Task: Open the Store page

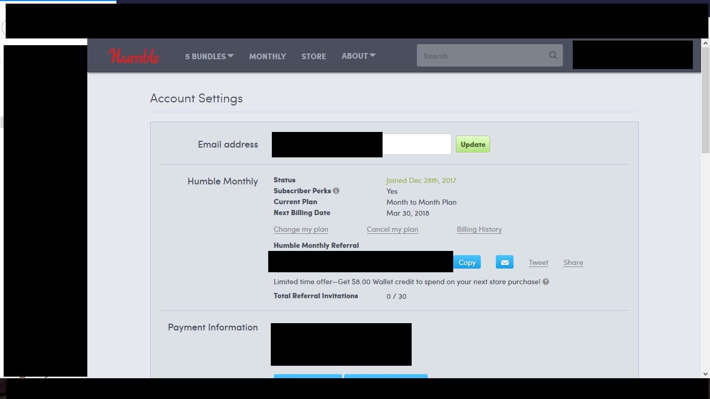Action: pyautogui.click(x=314, y=56)
